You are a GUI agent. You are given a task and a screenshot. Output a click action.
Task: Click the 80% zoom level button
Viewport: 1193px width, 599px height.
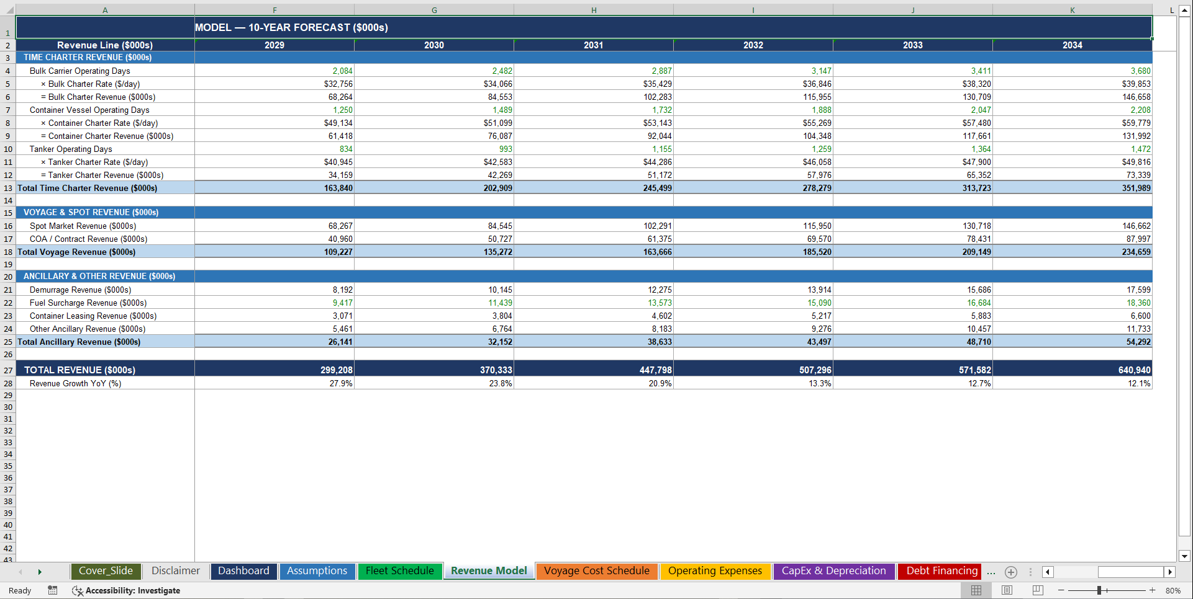(x=1173, y=590)
